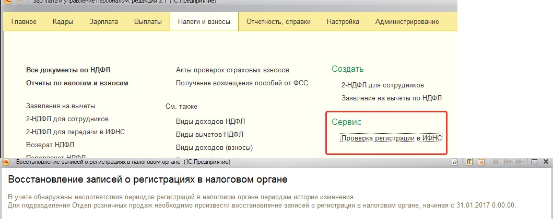The width and height of the screenshot is (553, 219).
Task: Open the Кадры section tab
Action: point(63,22)
